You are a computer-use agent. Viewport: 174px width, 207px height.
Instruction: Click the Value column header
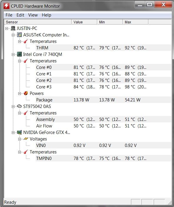click(x=84, y=22)
